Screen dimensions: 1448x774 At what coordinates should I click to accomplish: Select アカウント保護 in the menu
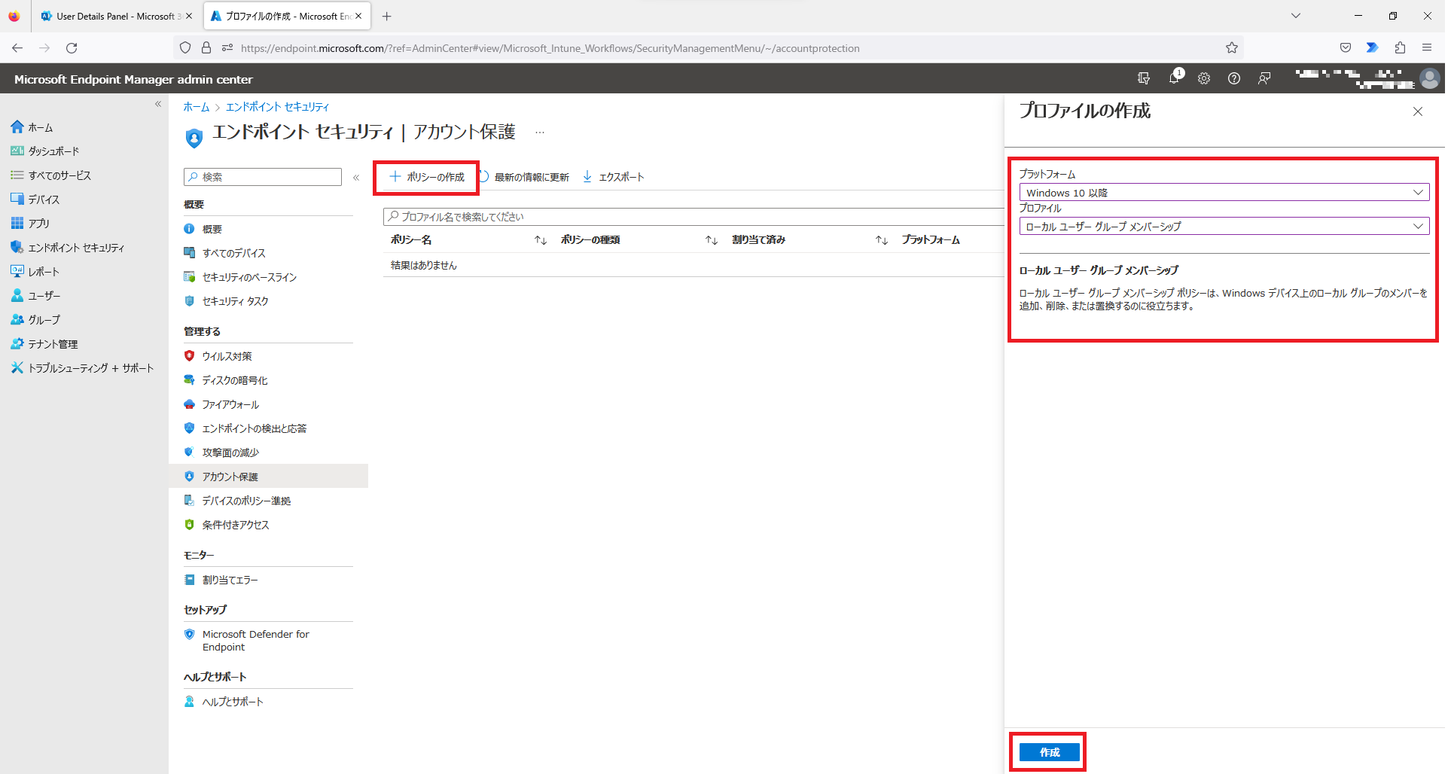tap(230, 477)
